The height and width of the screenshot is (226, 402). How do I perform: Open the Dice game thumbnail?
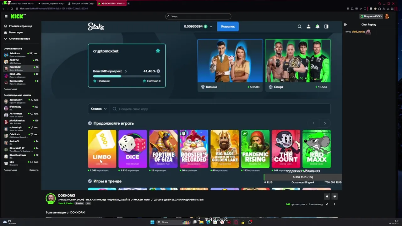click(133, 149)
